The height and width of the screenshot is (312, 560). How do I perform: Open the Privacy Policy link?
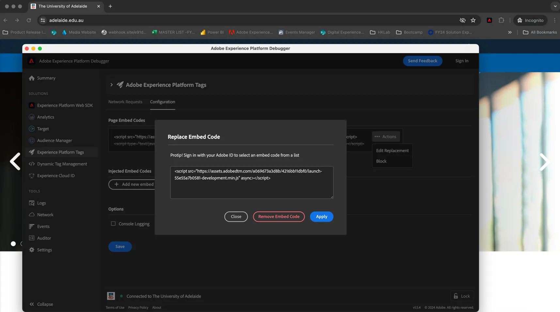[138, 307]
